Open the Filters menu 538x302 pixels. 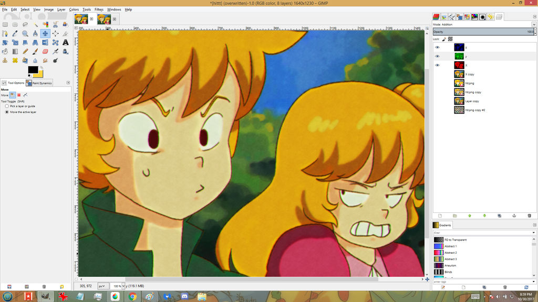pyautogui.click(x=99, y=9)
